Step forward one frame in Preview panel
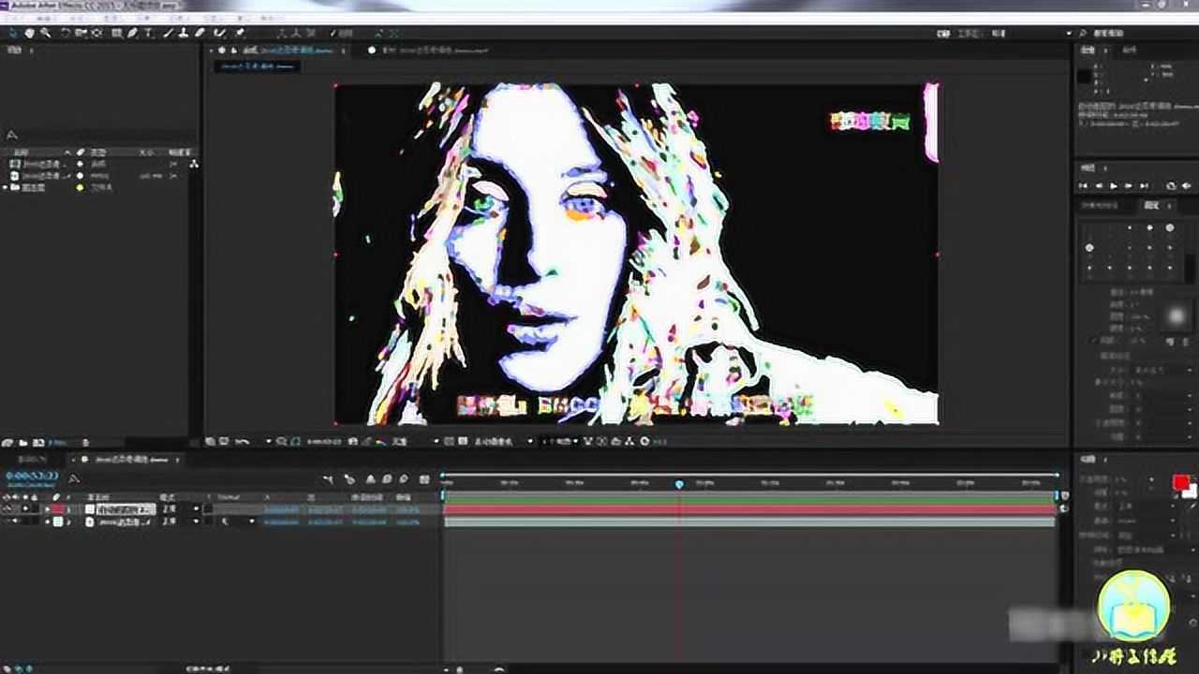The height and width of the screenshot is (674, 1199). 1128,185
